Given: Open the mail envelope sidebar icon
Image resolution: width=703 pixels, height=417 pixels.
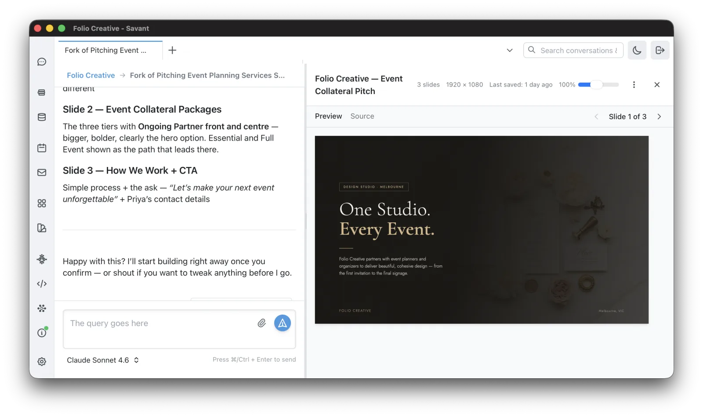Looking at the screenshot, I should pyautogui.click(x=42, y=173).
